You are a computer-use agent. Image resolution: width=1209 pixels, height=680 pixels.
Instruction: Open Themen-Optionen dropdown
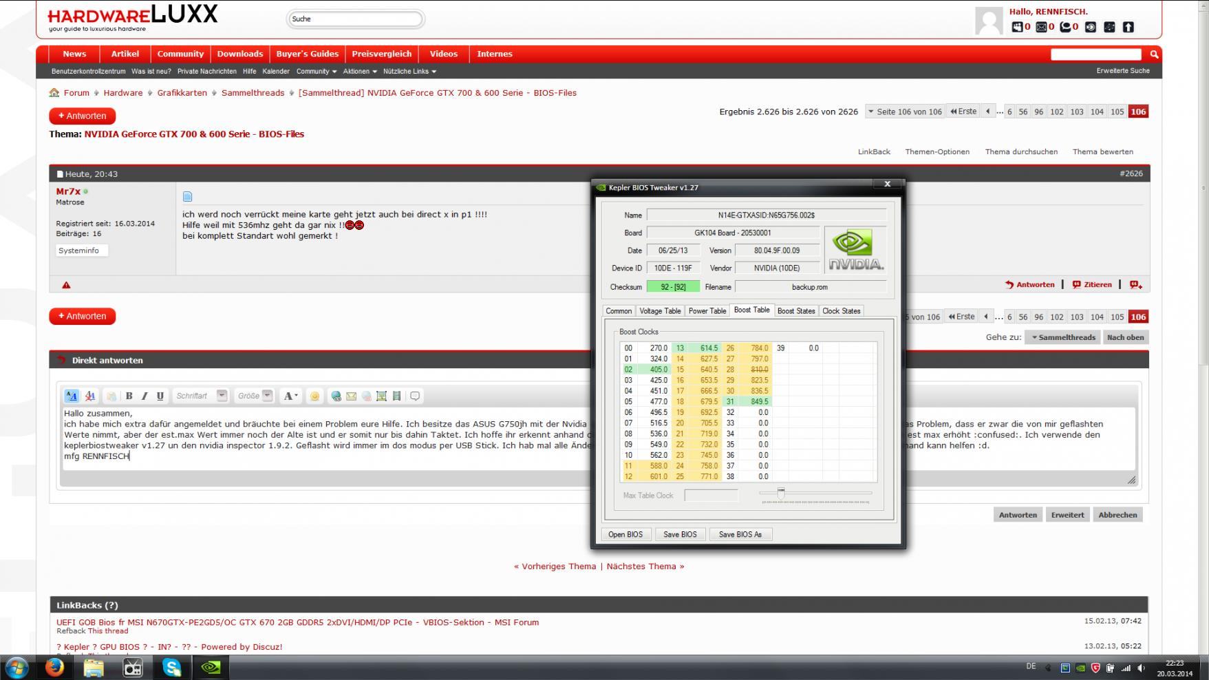937,151
